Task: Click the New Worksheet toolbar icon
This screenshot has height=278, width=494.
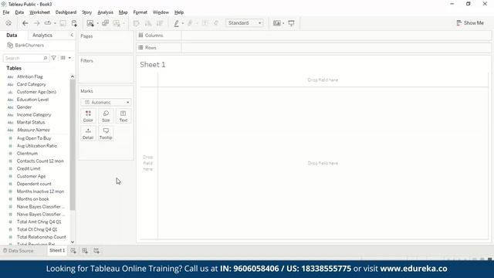Action: 90,23
